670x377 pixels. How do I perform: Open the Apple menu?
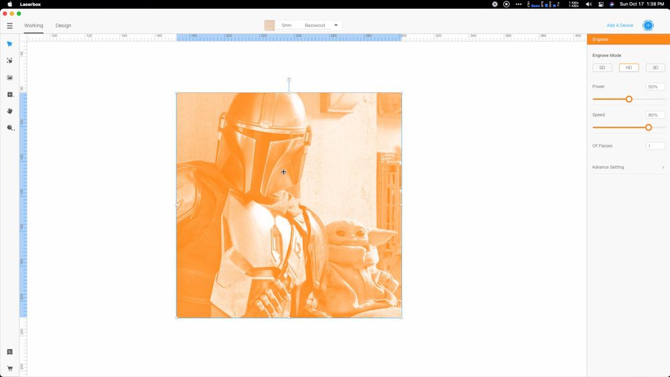point(9,4)
